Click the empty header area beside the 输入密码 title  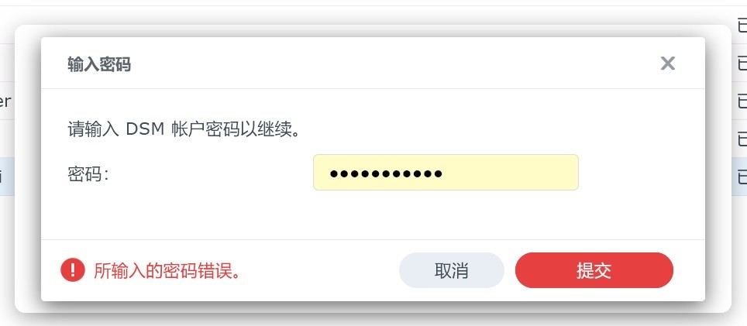point(395,63)
